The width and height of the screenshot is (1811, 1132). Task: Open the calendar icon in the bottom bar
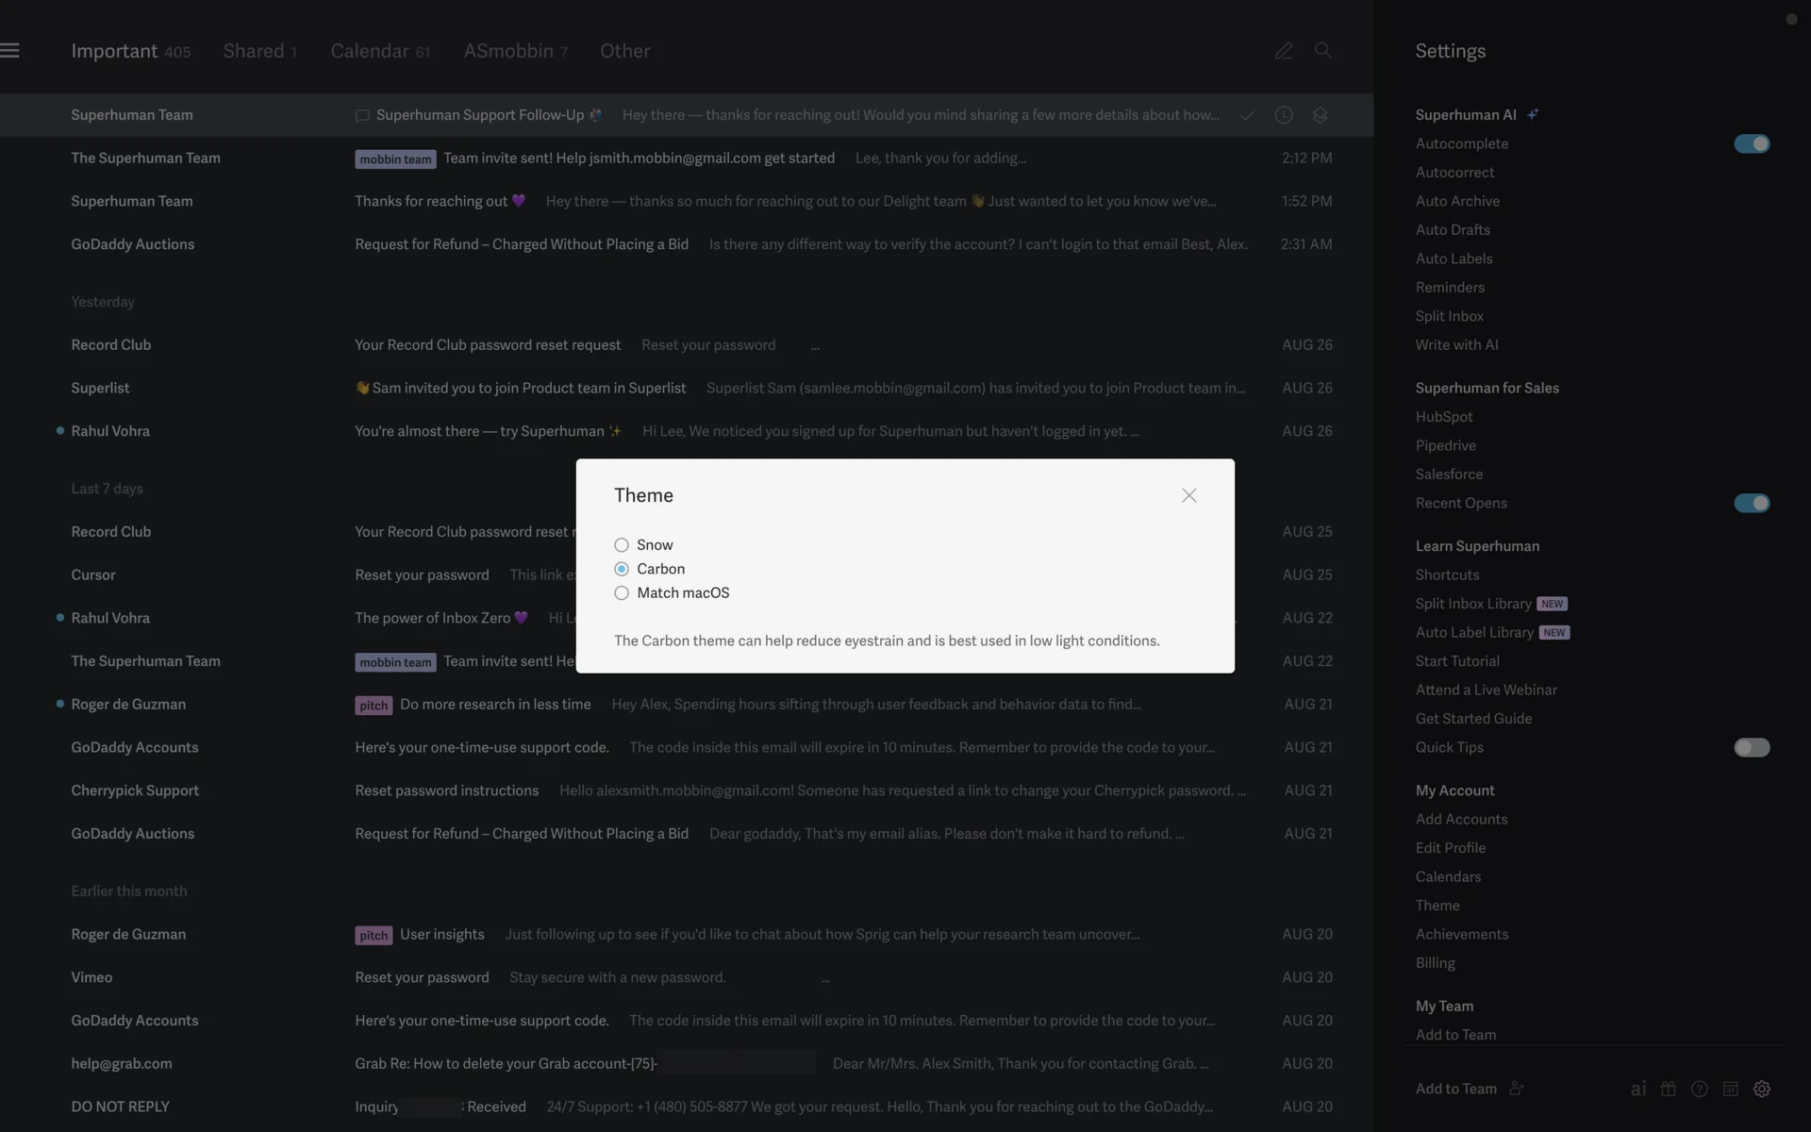(x=1730, y=1089)
